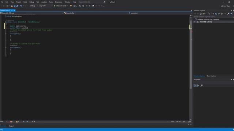Open the Attach to Unity dropdown arrow
Image resolution: width=234 pixels, height=131 pixels.
tap(68, 6)
